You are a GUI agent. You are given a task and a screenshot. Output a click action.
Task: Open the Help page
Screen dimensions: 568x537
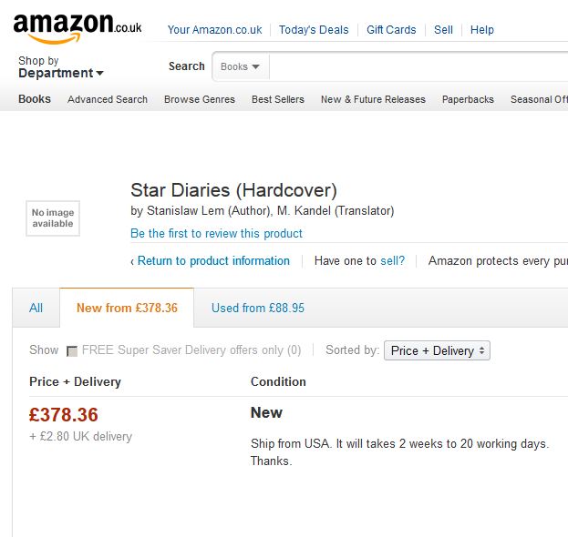[481, 30]
